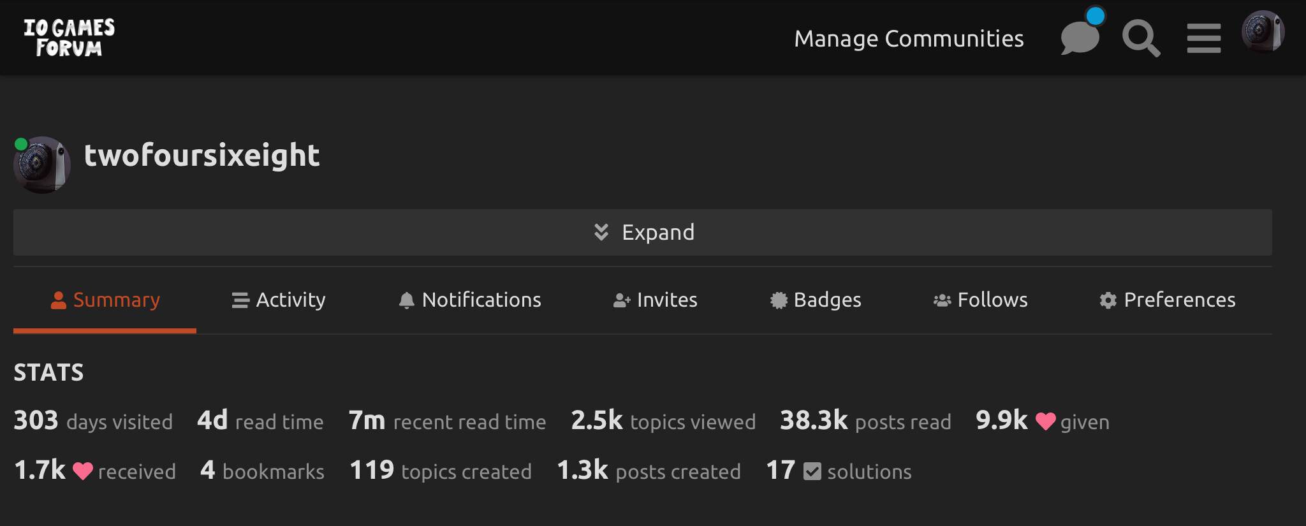1306x526 pixels.
Task: Open the Preferences tab
Action: click(x=1167, y=300)
